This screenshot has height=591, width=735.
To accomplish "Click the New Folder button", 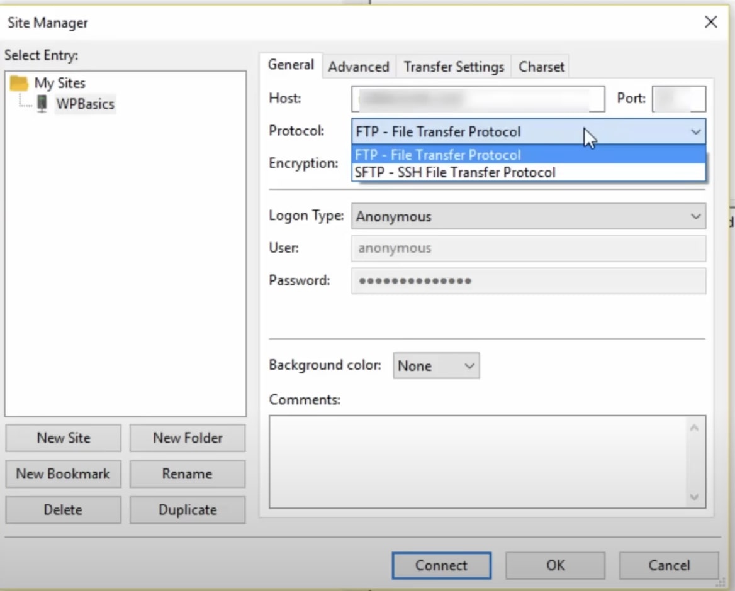I will 188,438.
